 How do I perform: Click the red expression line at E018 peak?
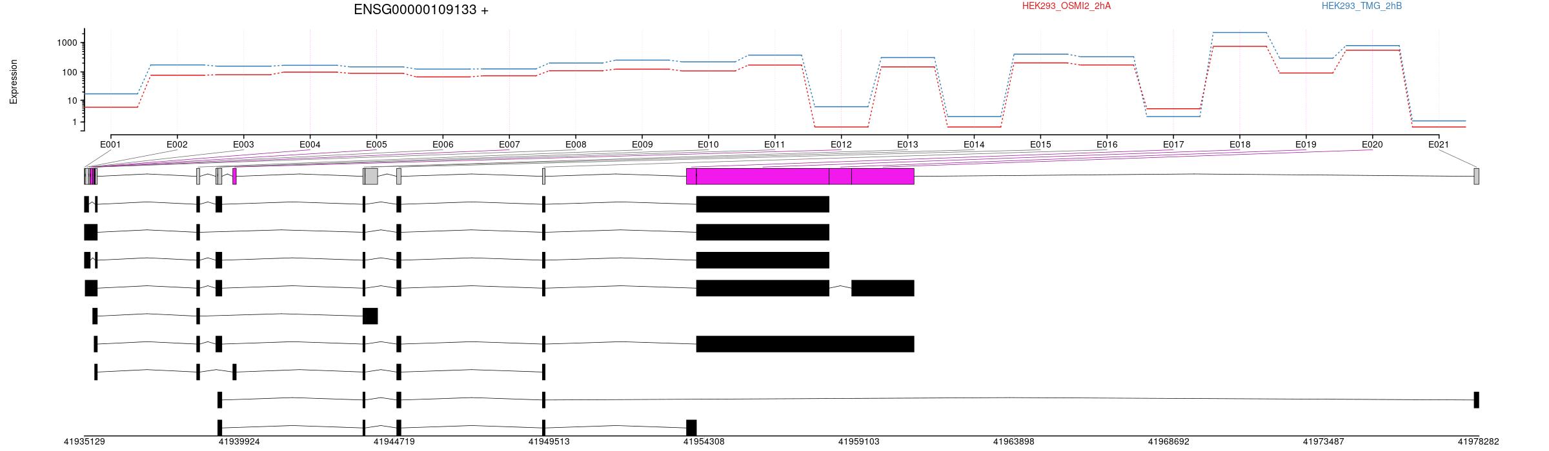click(x=1239, y=46)
